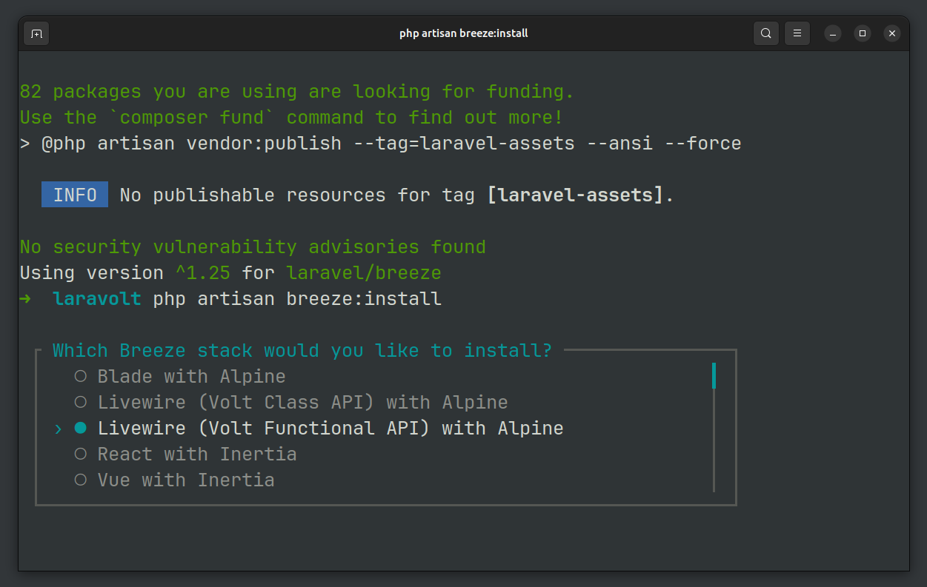Maximize the terminal window
This screenshot has width=927, height=587.
(863, 33)
